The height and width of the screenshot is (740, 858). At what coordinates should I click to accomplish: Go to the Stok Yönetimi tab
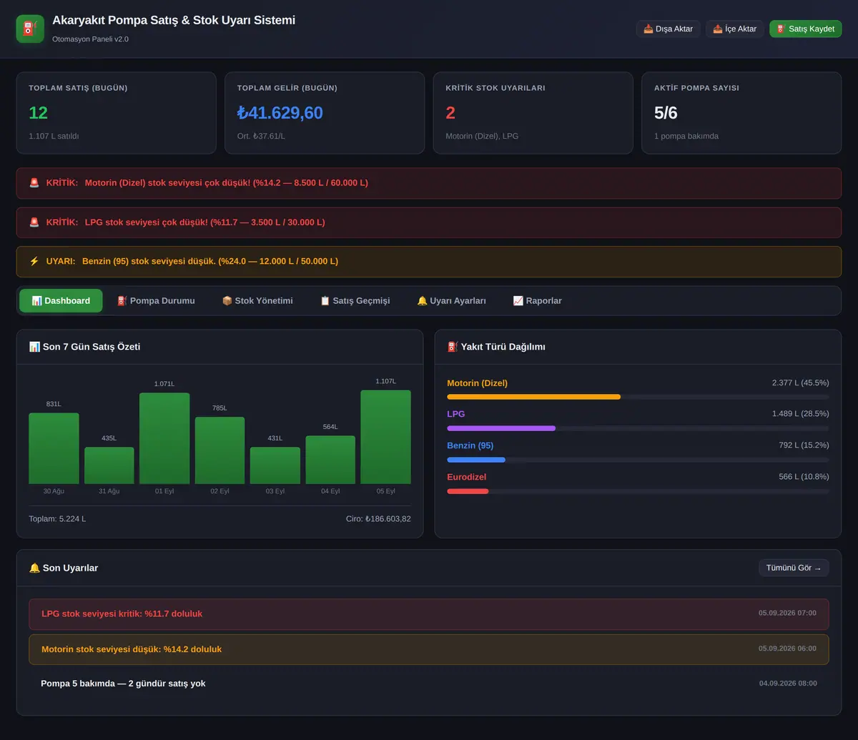coord(257,301)
